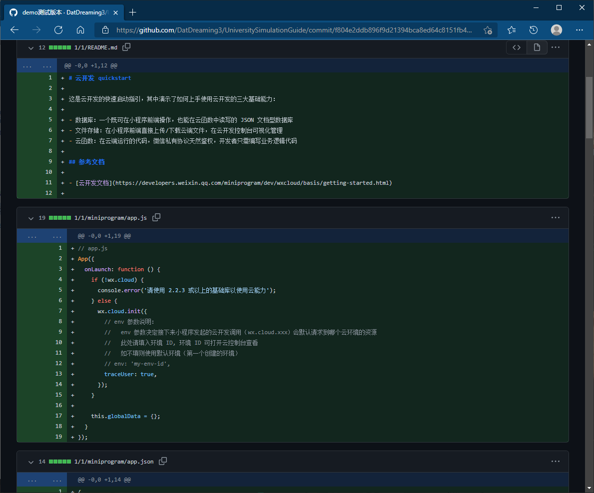Click the 1/1/miniprogram/app.js file name link
Screen dimensions: 594x493
[110, 218]
